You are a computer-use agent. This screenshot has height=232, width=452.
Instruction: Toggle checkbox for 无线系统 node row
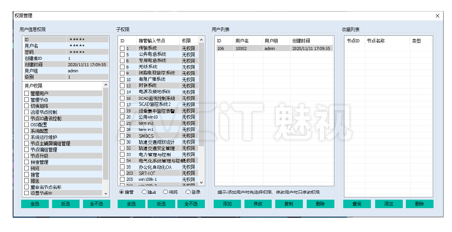click(x=122, y=67)
